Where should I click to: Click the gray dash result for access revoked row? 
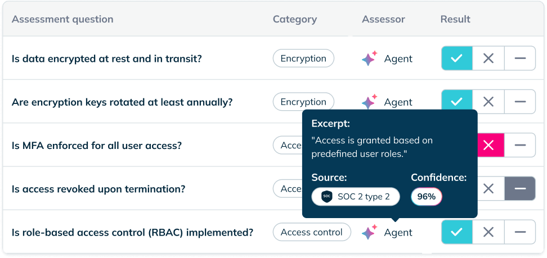tap(520, 189)
